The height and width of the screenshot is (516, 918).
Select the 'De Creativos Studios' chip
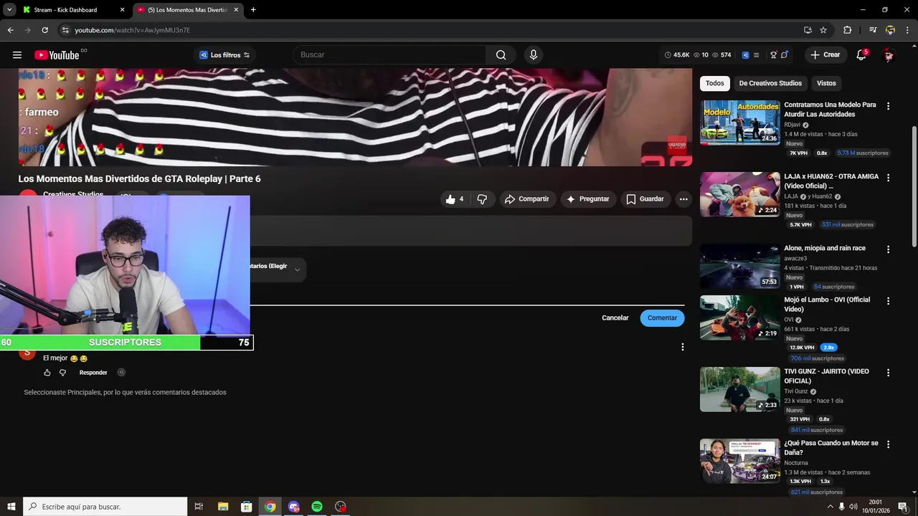[770, 83]
